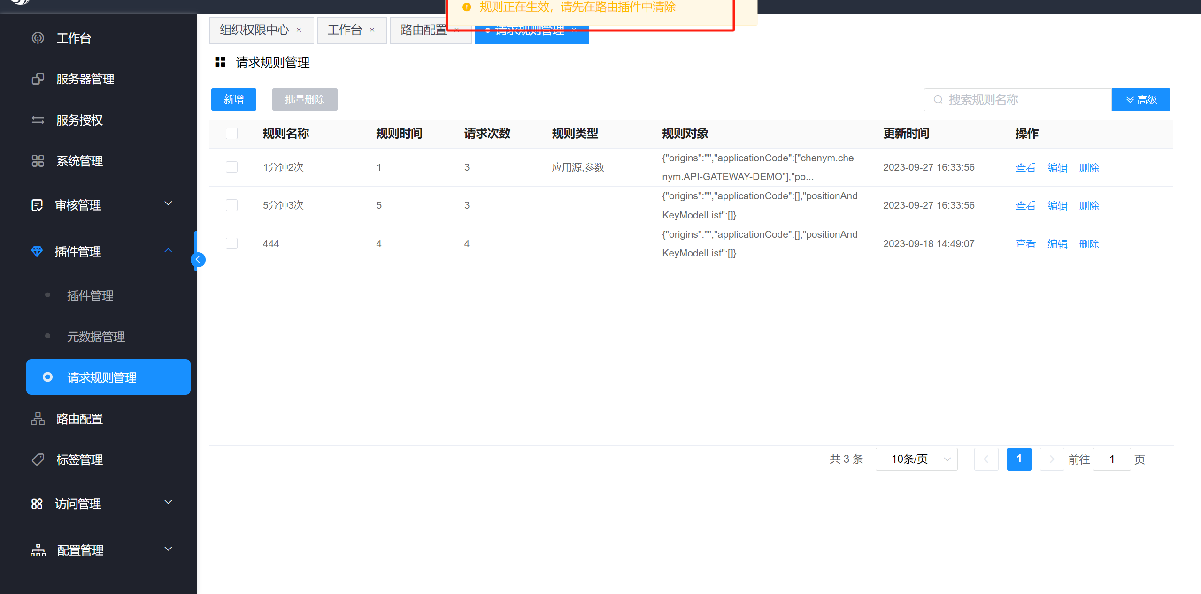Select page 1 in pagination
The width and height of the screenshot is (1201, 594).
[1019, 459]
